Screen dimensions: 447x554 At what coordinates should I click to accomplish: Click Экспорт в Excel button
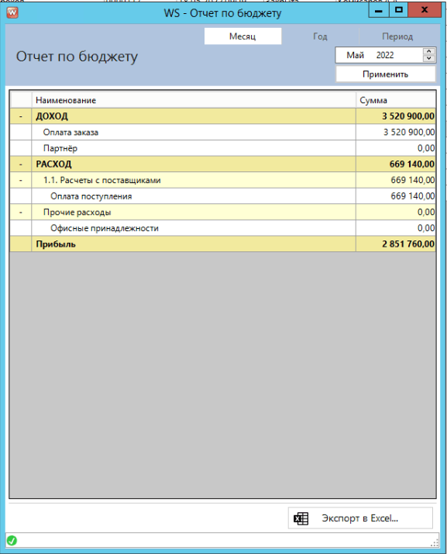[360, 518]
